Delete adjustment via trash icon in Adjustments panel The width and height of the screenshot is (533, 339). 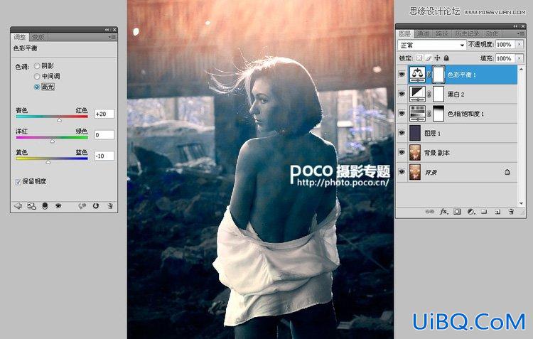pyautogui.click(x=110, y=205)
